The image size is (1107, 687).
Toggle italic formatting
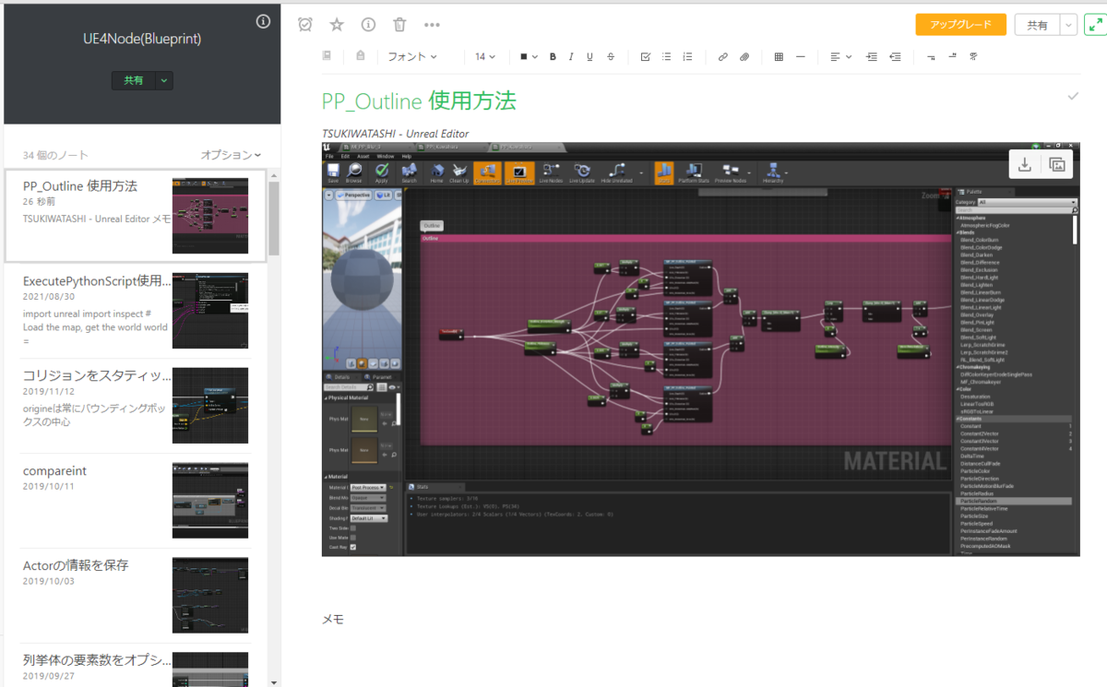571,57
